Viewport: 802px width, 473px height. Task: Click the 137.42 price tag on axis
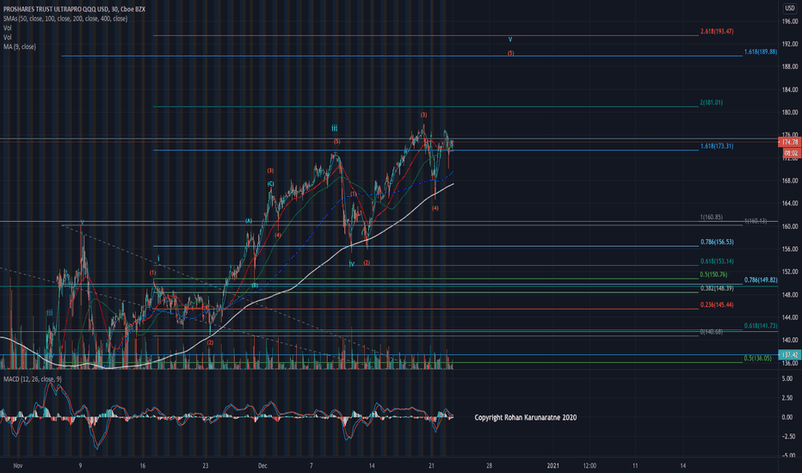tap(790, 354)
